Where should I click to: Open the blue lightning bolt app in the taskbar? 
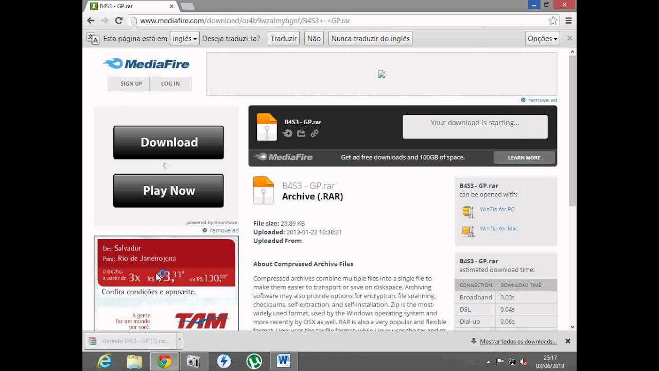tap(223, 361)
